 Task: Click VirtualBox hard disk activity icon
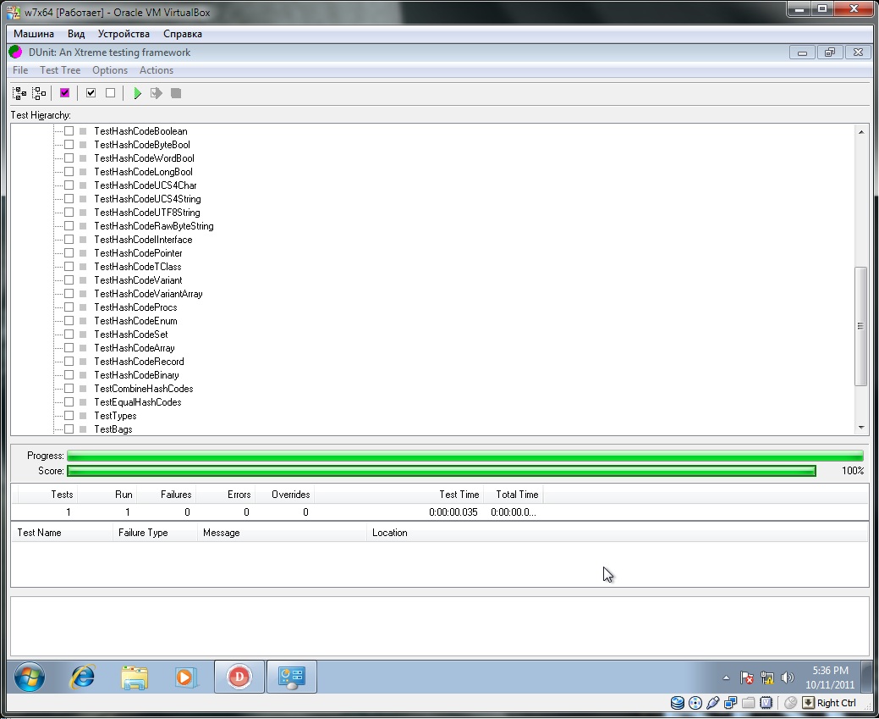tap(677, 703)
